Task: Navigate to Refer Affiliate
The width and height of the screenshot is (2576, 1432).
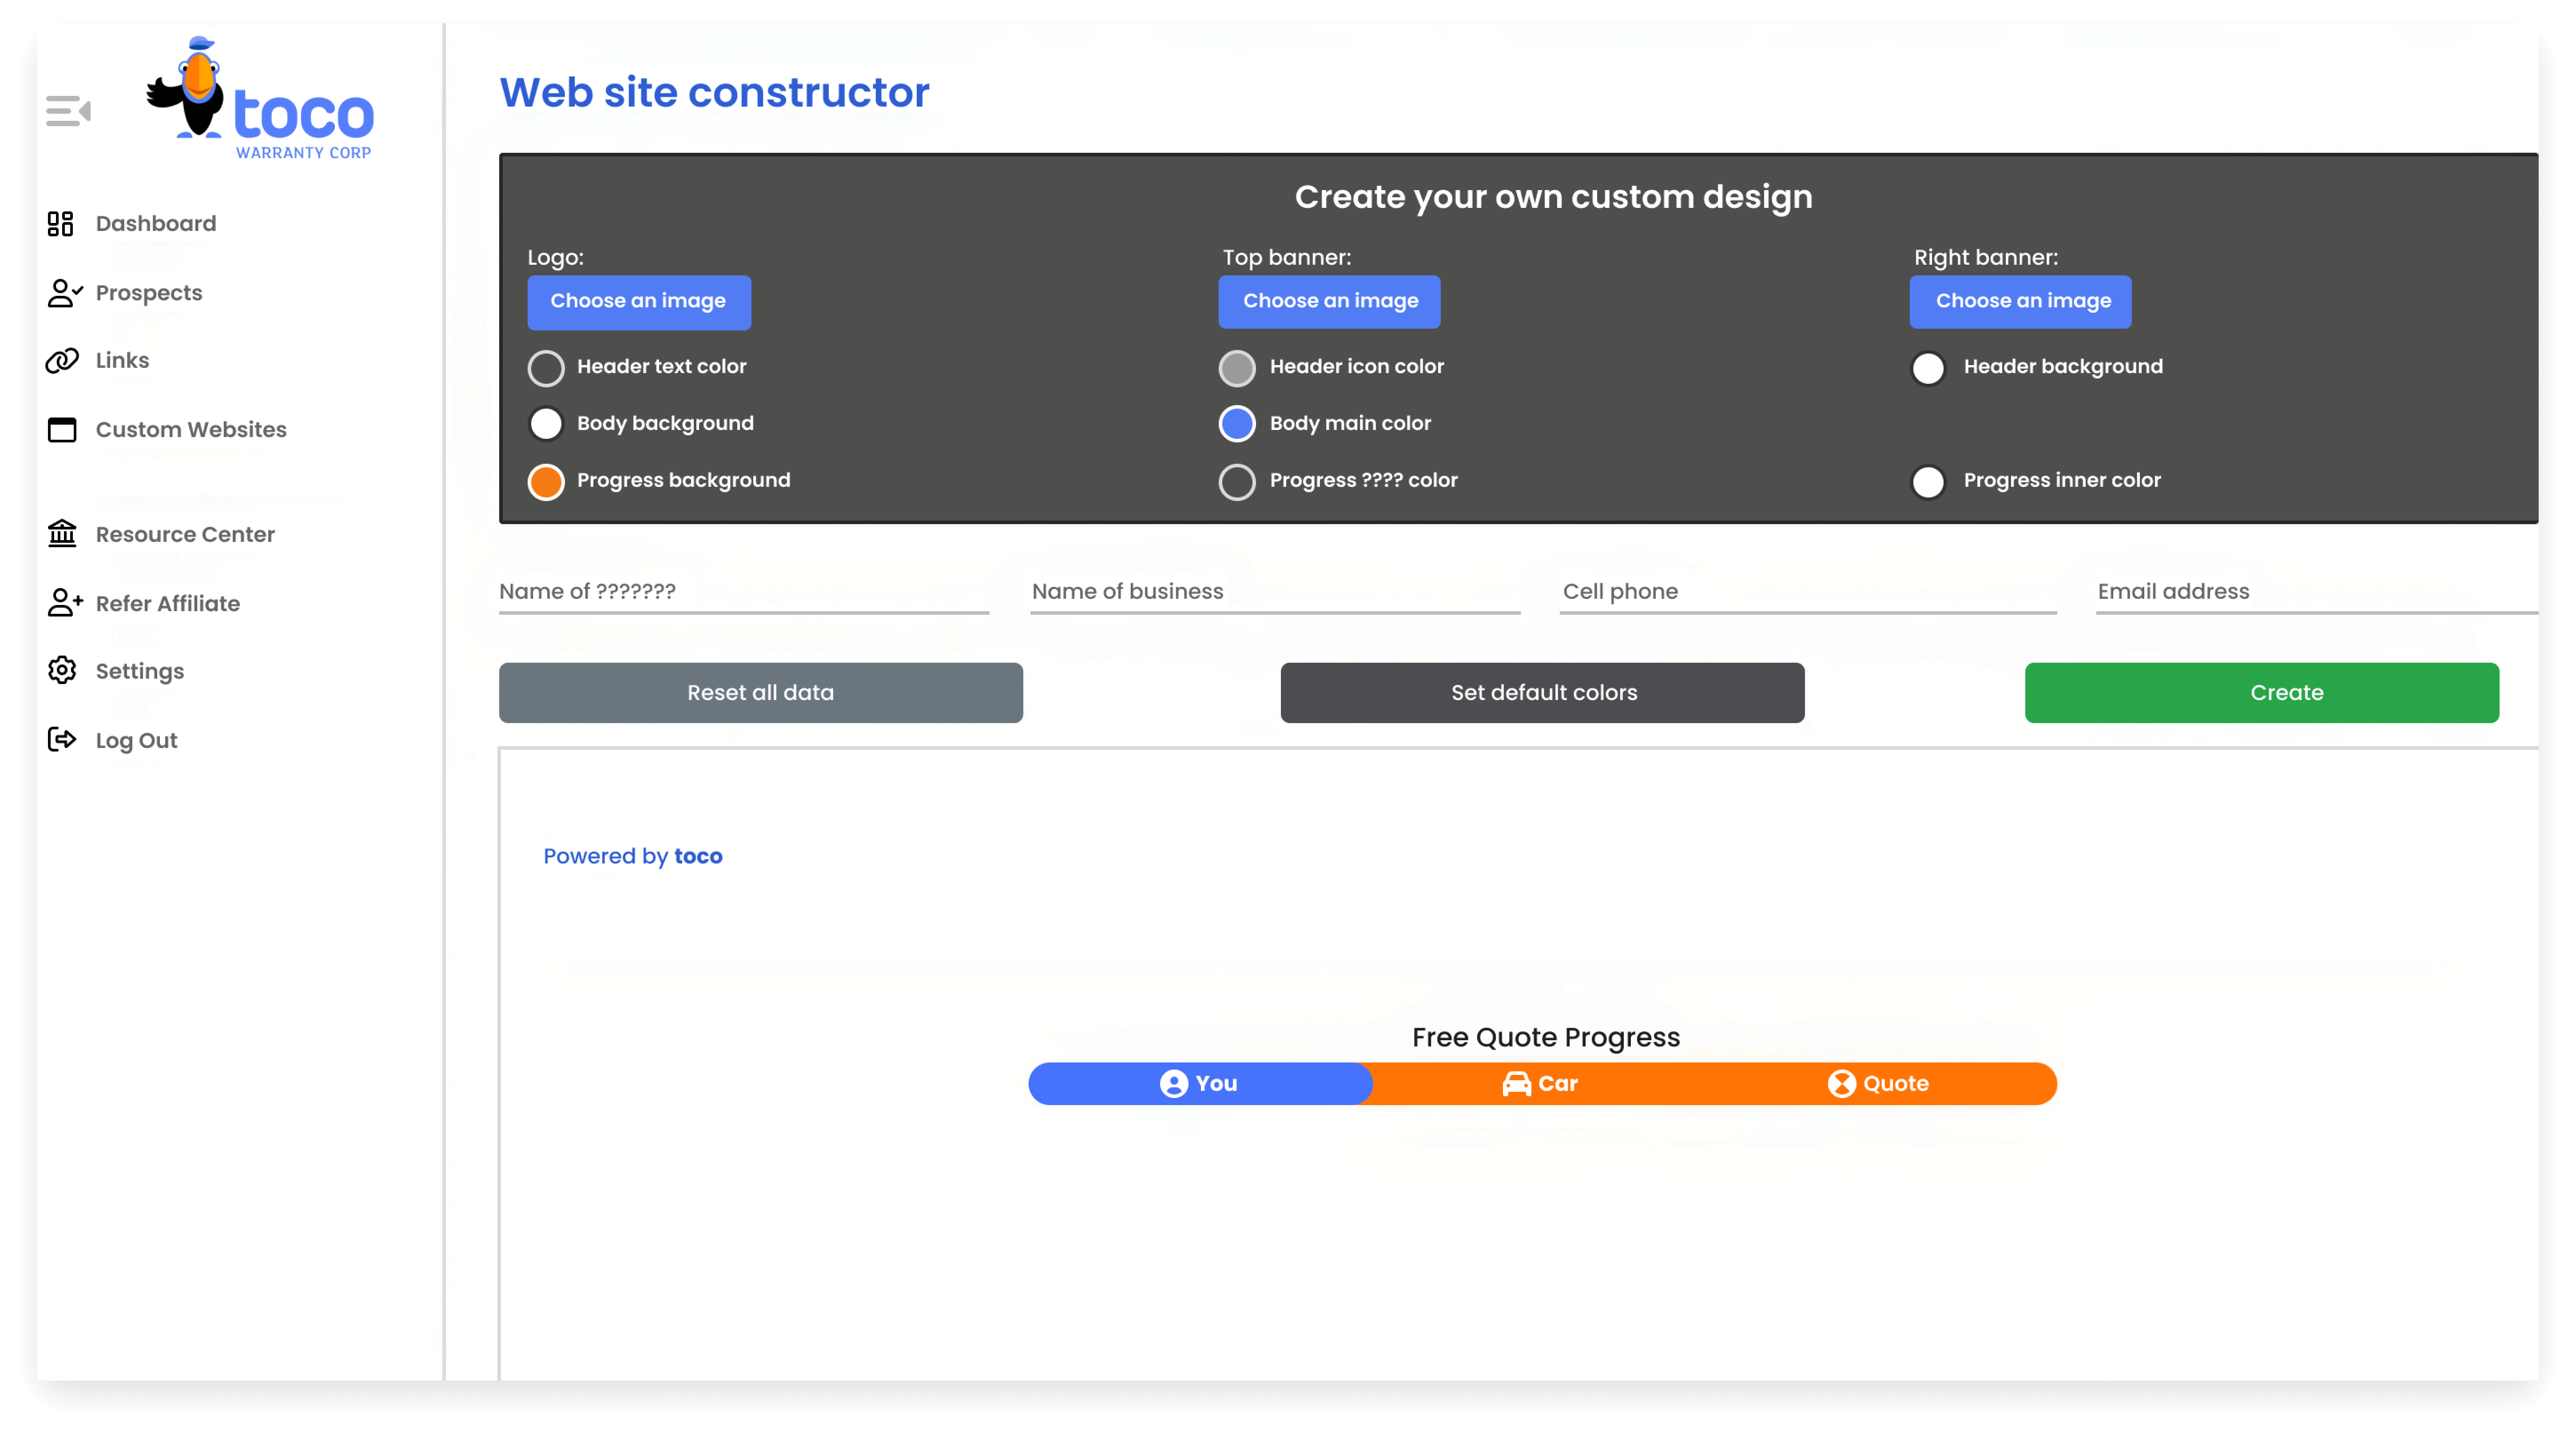Action: (168, 603)
